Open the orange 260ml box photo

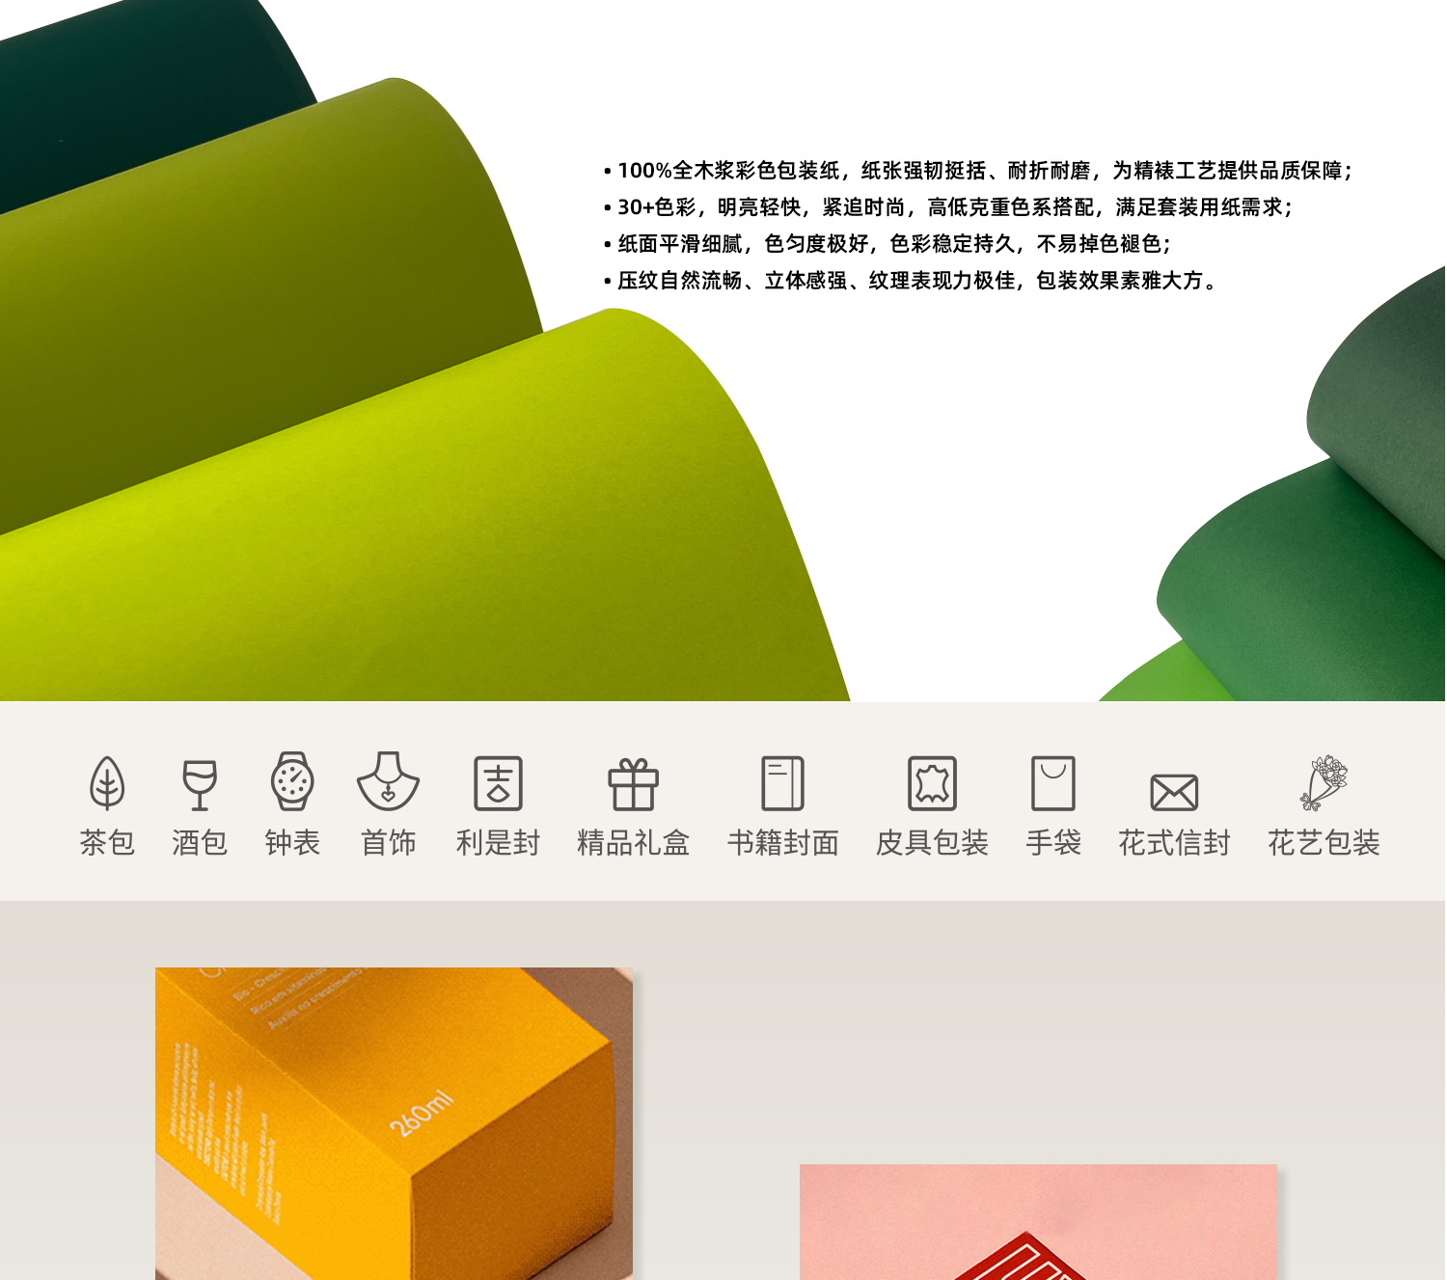(x=394, y=1124)
